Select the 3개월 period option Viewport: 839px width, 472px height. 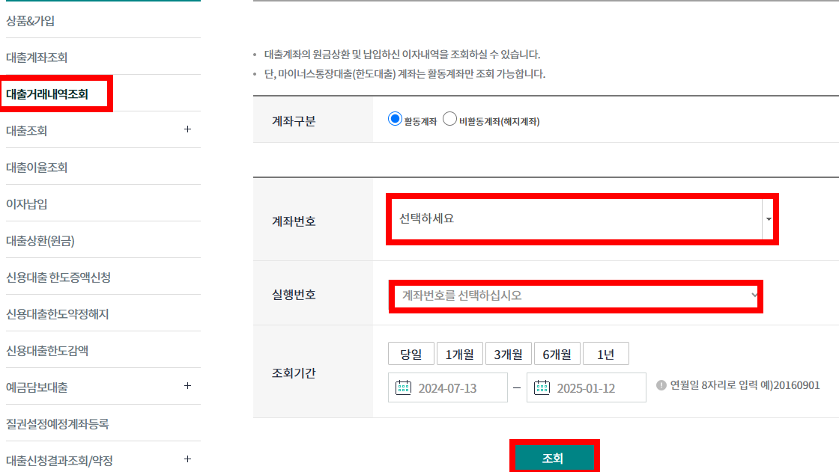pyautogui.click(x=509, y=354)
